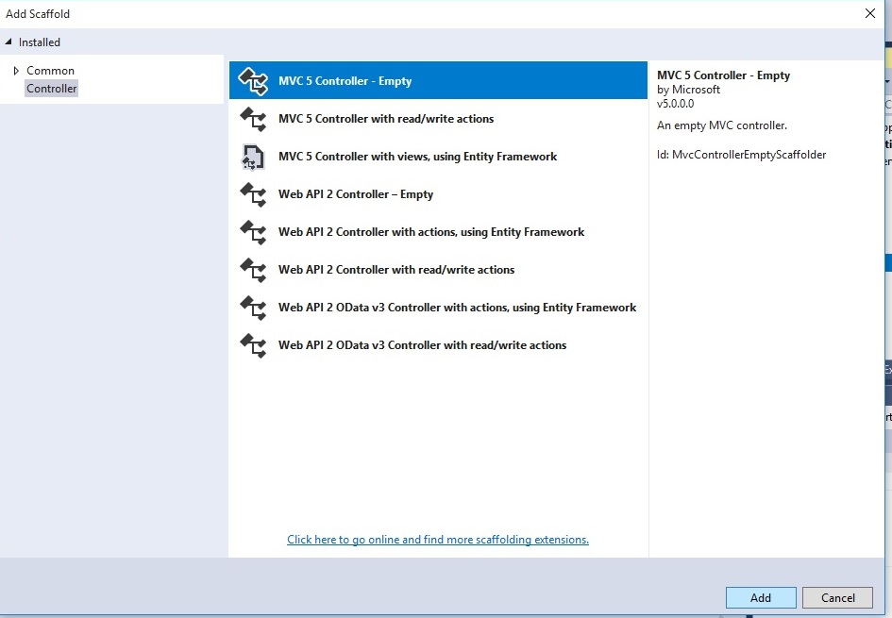The image size is (892, 618).
Task: Click the Entity Framework views controller icon
Action: coord(253,157)
